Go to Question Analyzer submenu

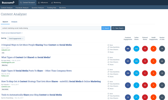tap(38, 8)
